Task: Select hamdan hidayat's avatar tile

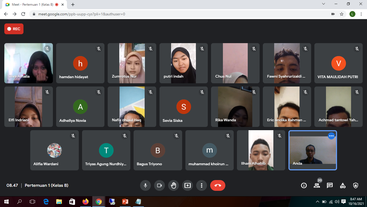Action: (80, 63)
